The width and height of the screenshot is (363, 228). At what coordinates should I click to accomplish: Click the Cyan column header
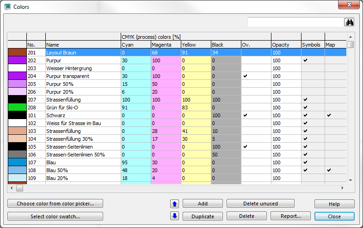pos(136,45)
